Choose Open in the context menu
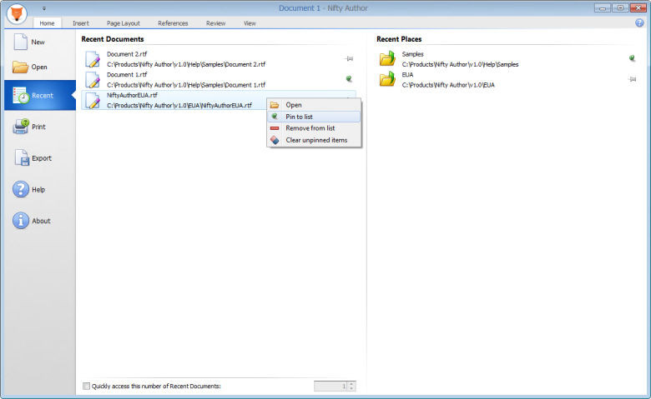 click(x=314, y=105)
